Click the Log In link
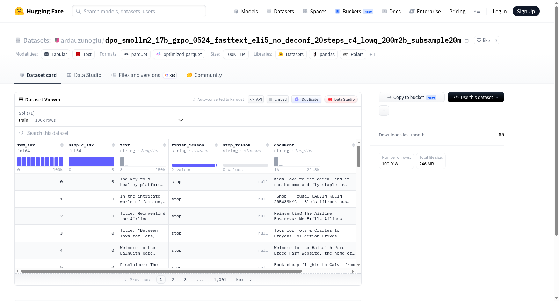 pos(500,11)
